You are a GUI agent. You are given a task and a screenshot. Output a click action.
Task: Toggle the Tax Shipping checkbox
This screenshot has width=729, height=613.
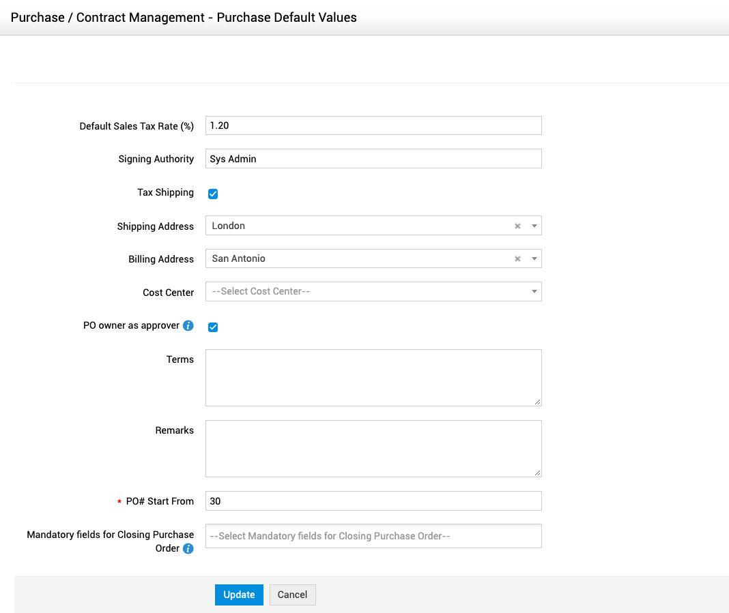point(213,194)
